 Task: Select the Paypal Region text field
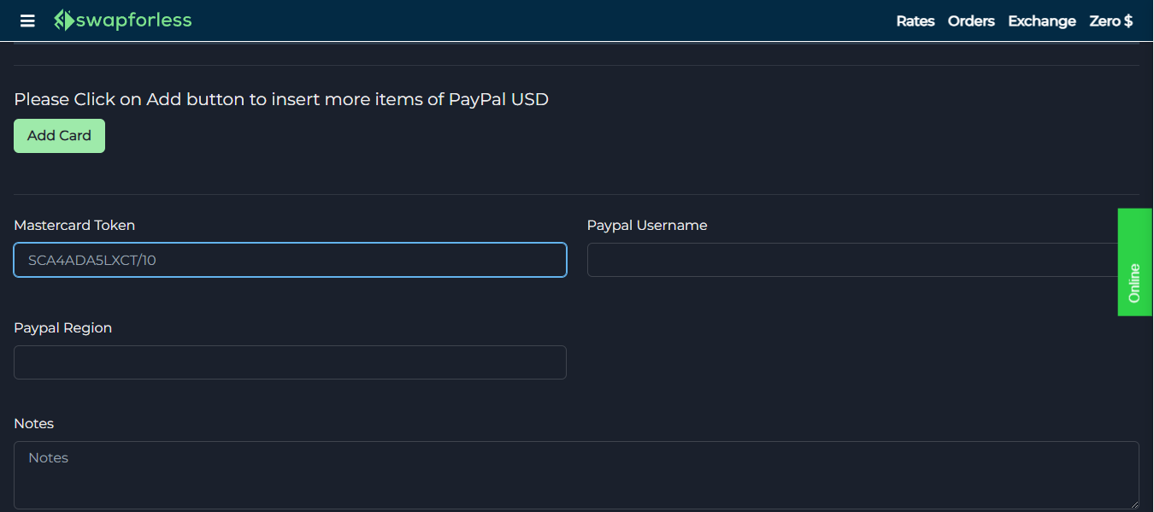(x=290, y=362)
